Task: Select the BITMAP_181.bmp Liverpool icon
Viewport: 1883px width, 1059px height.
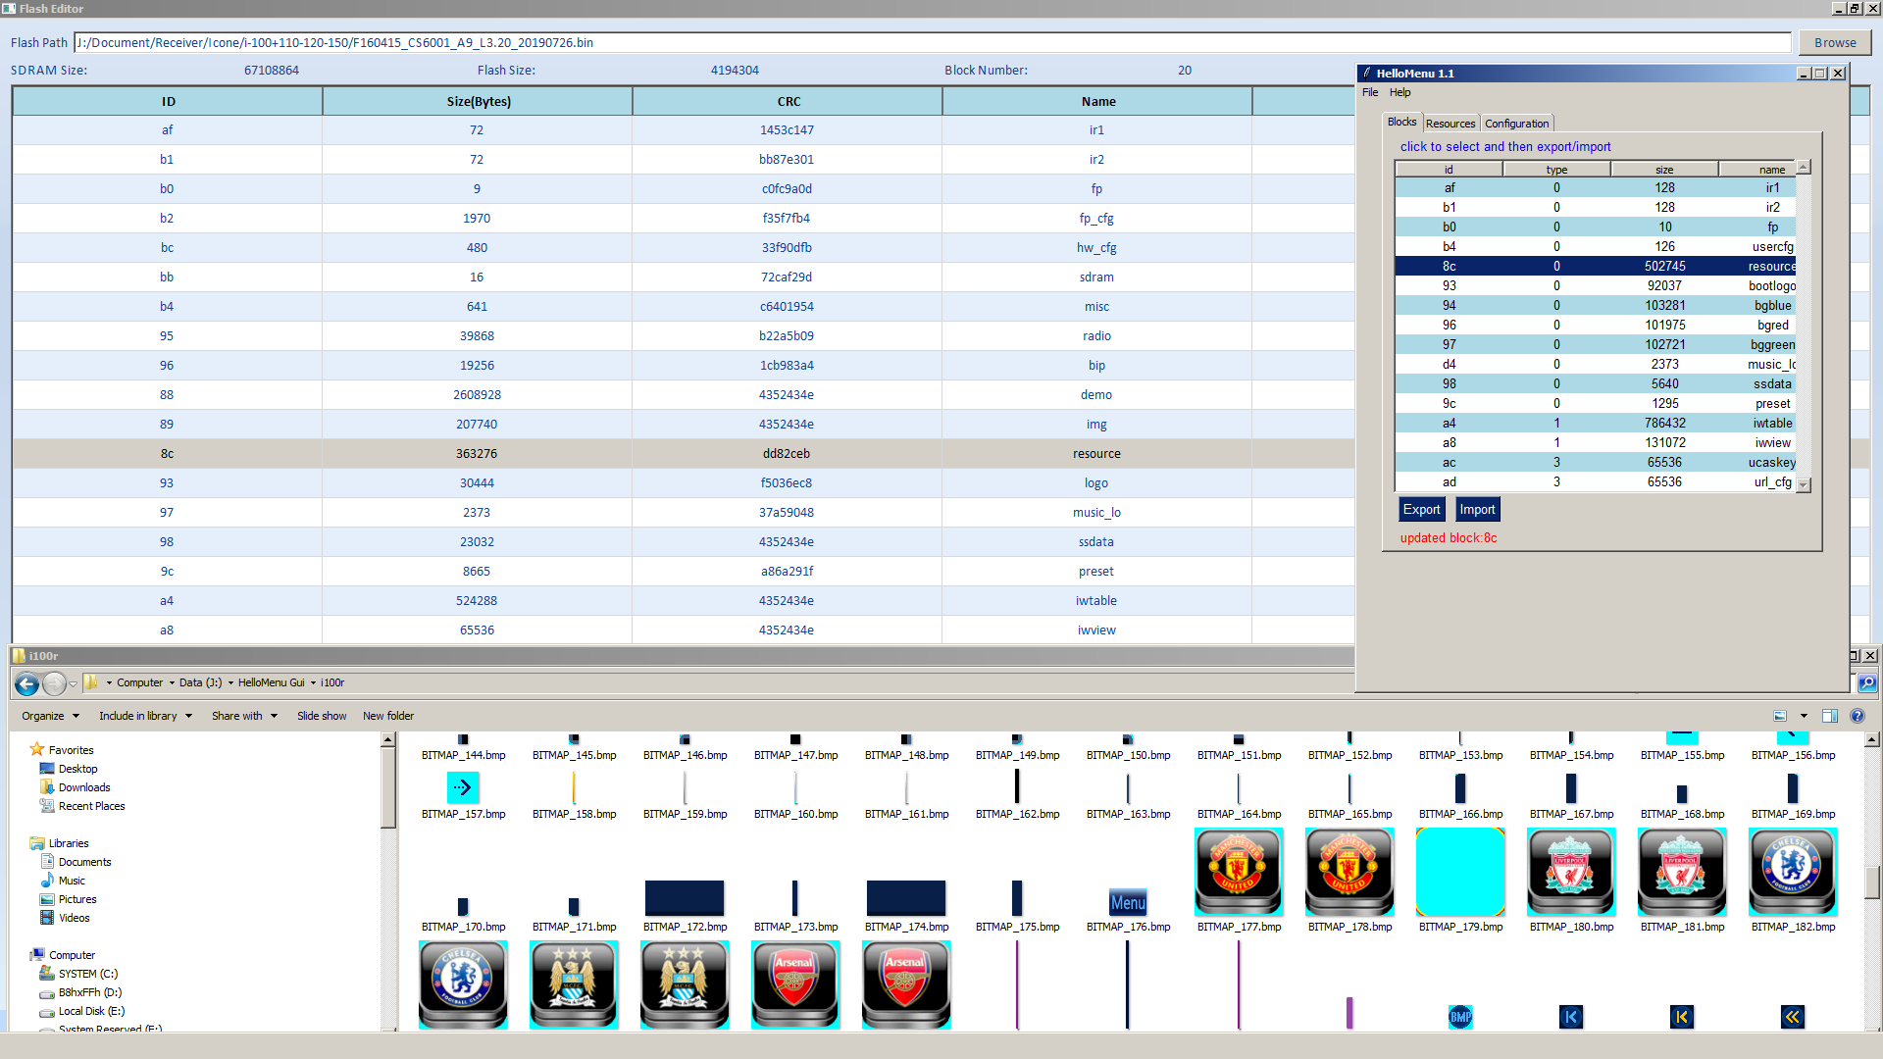Action: (1682, 872)
